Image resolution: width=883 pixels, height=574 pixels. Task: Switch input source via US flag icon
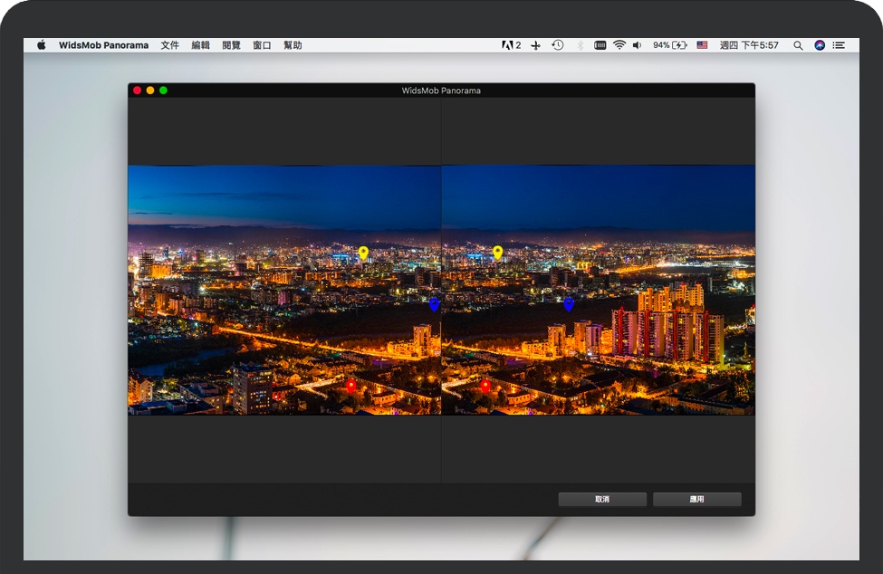pos(702,45)
